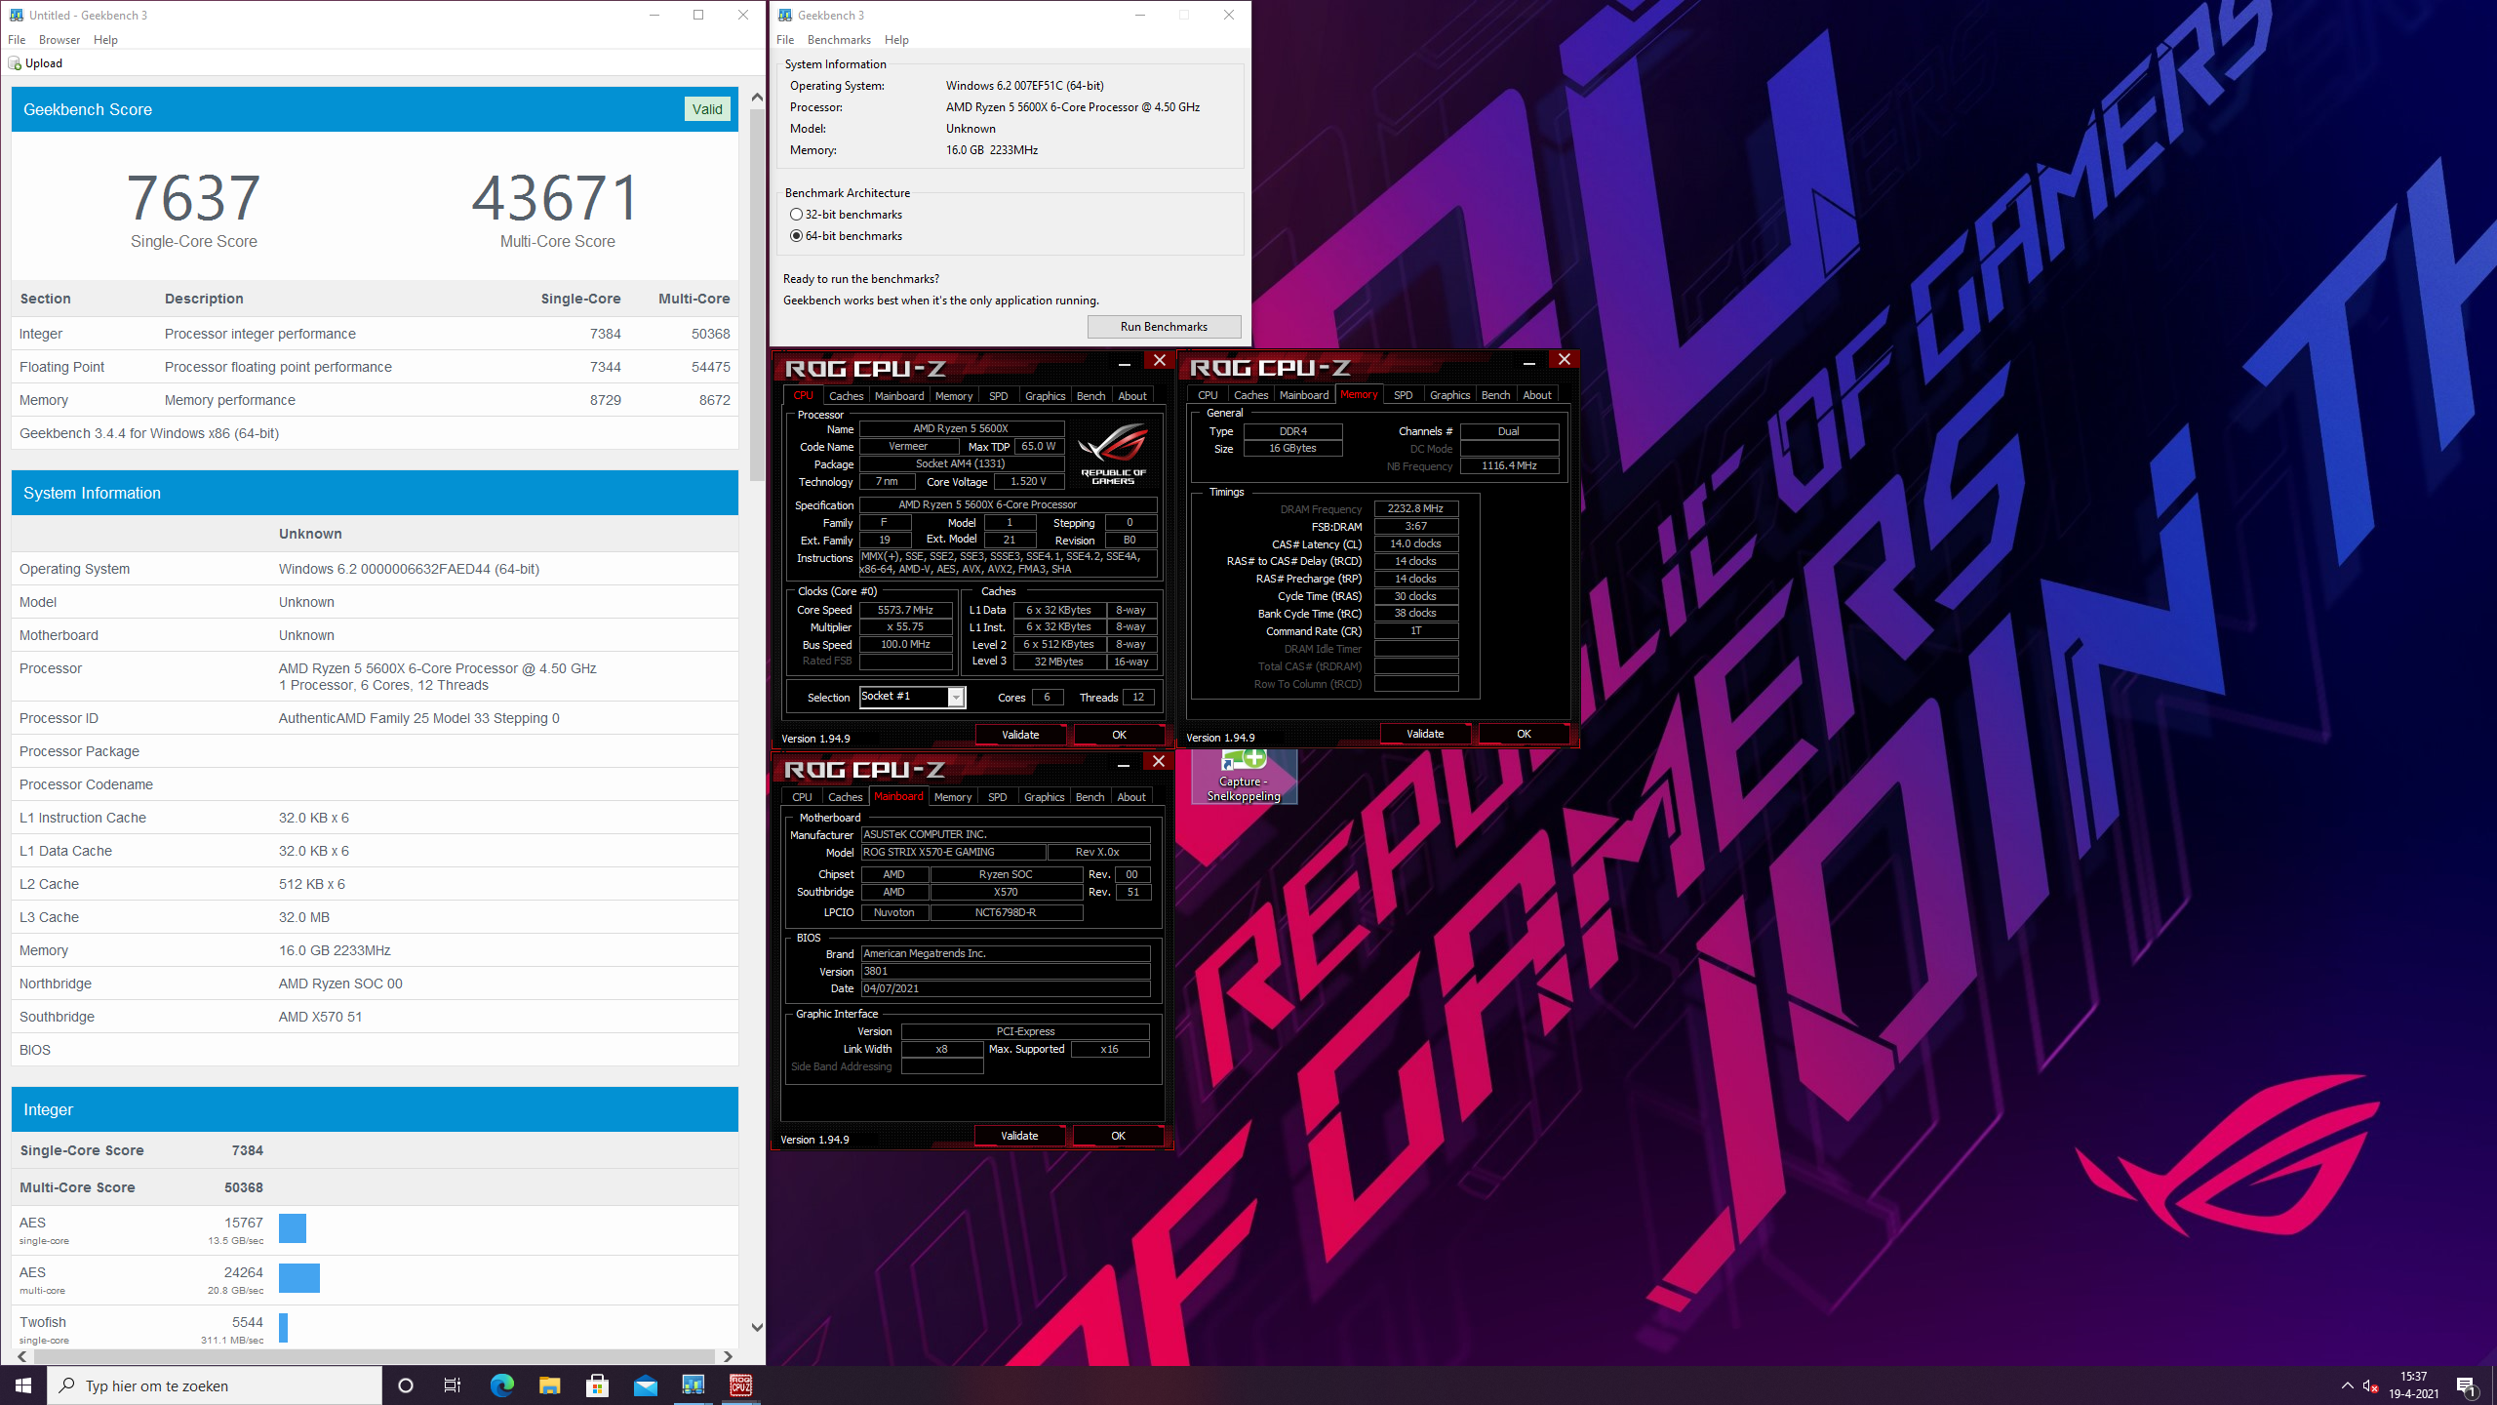Click the horizontal scrollbar right arrow

tap(728, 1356)
